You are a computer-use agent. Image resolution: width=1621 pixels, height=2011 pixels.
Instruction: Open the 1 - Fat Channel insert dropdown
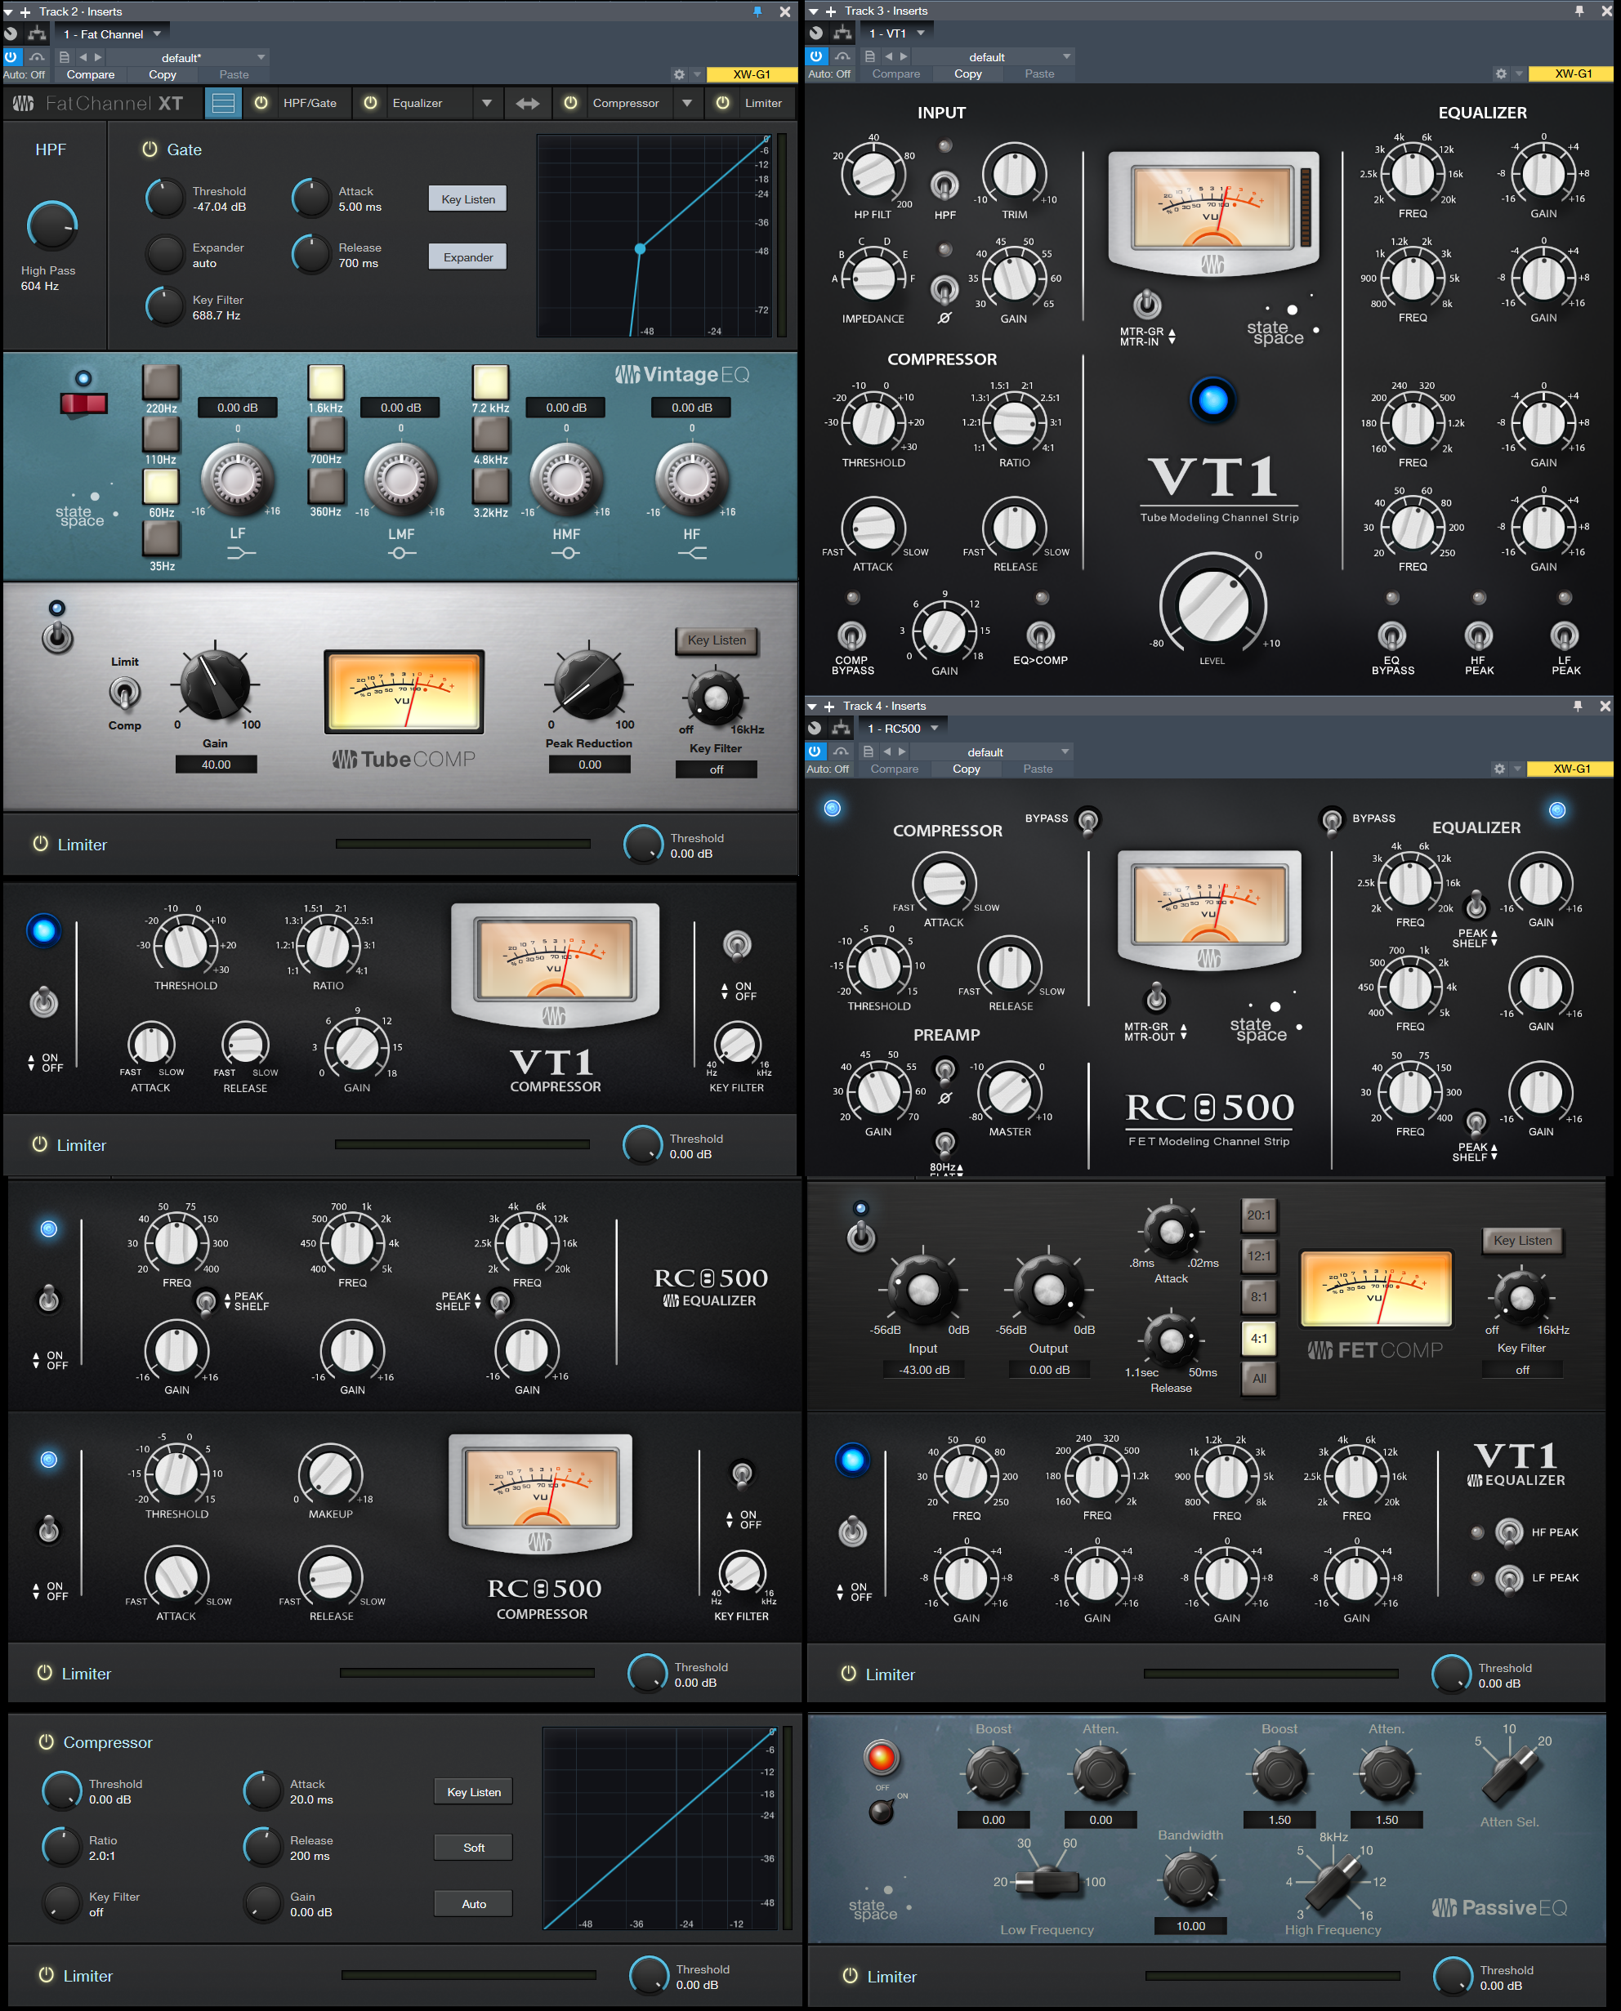click(x=111, y=33)
